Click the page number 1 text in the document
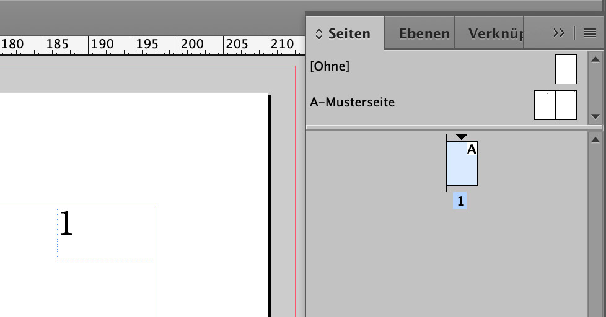Viewport: 606px width, 317px height. tap(66, 223)
